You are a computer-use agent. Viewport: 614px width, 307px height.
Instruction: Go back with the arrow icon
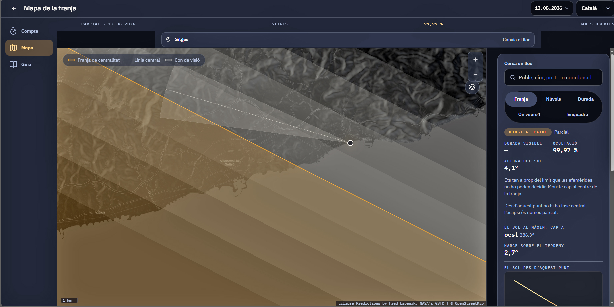click(14, 8)
